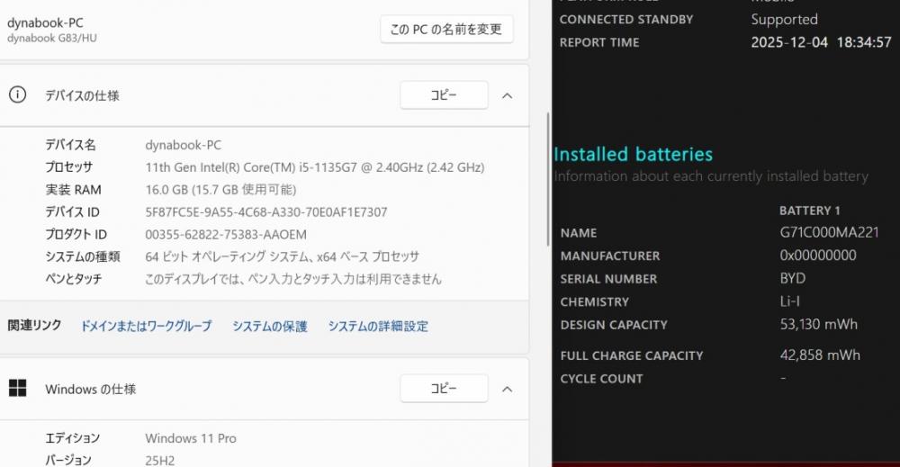Select the Windows 11 Pro edition value

click(191, 438)
